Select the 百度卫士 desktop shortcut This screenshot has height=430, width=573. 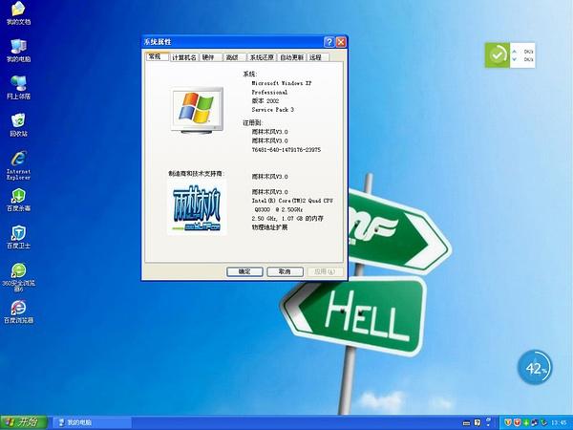tap(18, 237)
